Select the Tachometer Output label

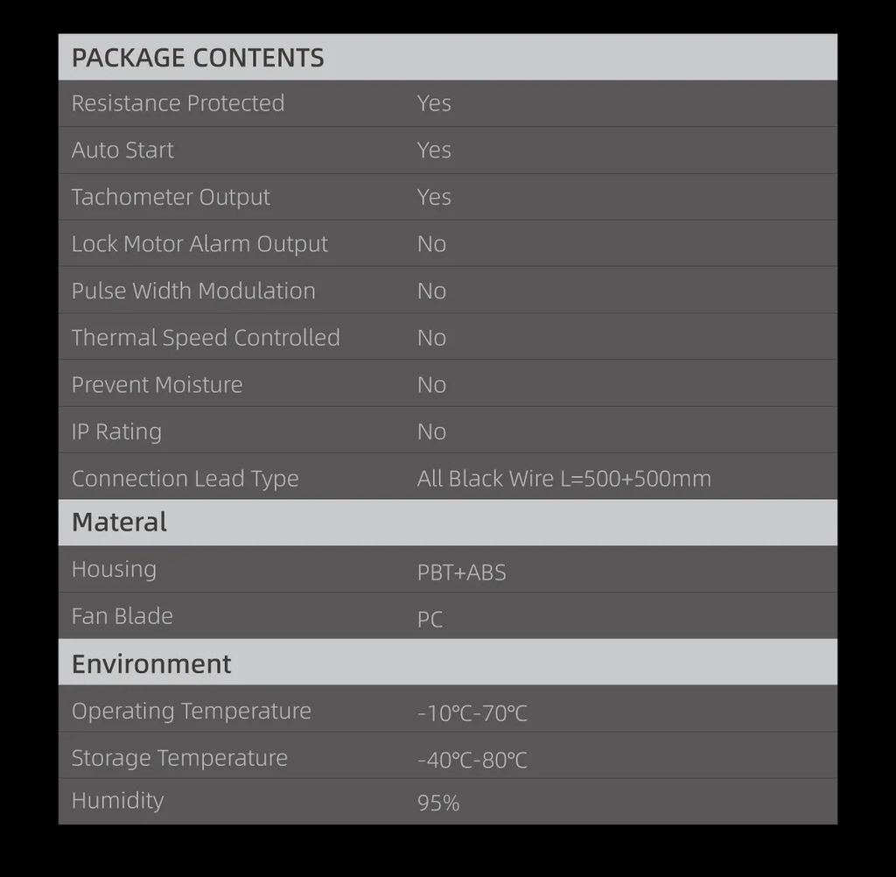(x=171, y=197)
